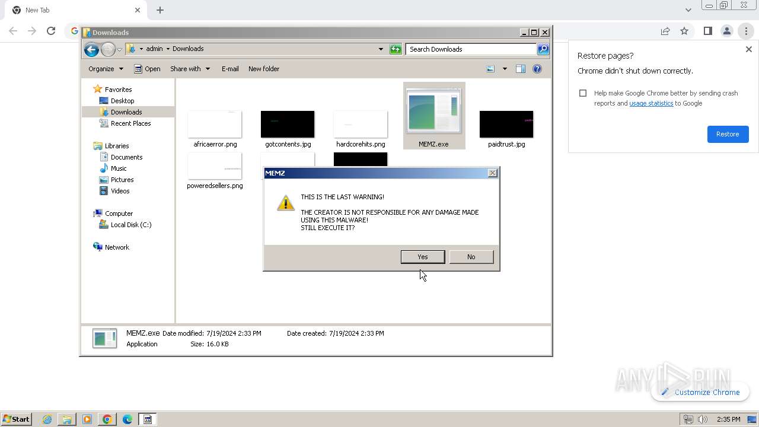The image size is (759, 427).
Task: Toggle the preview pane icon
Action: tap(521, 69)
